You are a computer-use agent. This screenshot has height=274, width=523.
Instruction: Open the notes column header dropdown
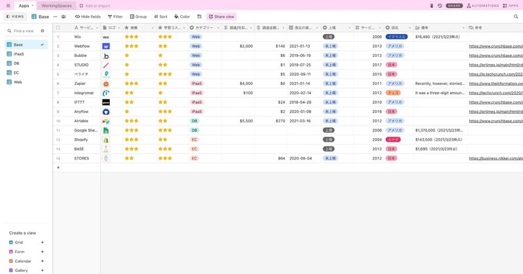pos(464,27)
